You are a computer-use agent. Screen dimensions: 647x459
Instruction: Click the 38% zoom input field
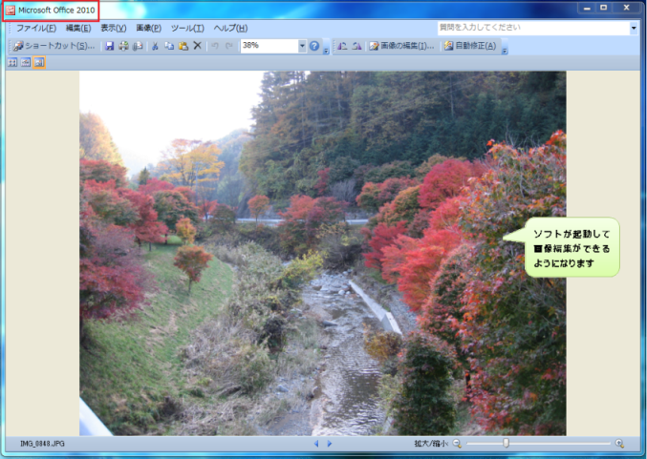point(270,46)
